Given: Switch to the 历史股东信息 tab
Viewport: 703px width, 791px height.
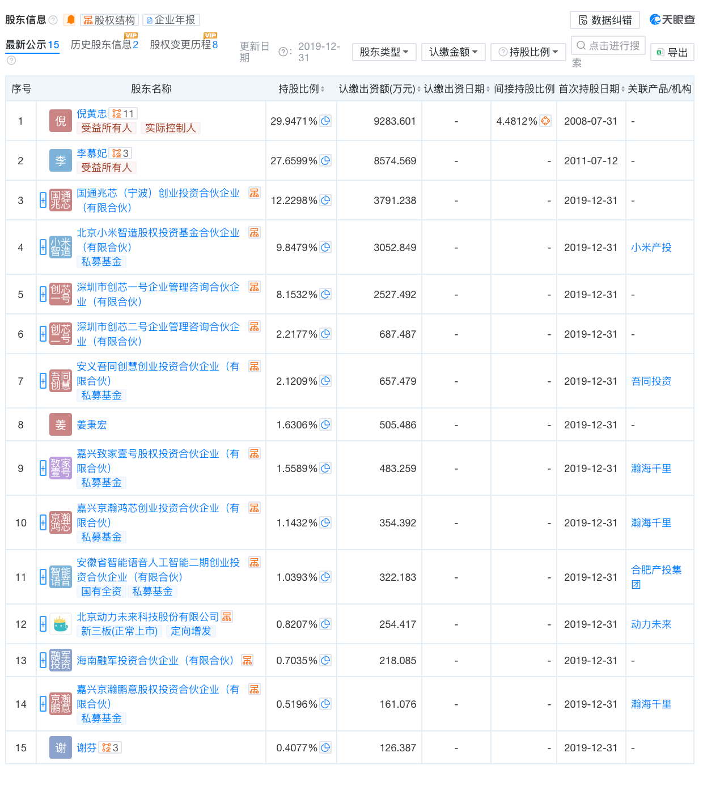Looking at the screenshot, I should [104, 45].
